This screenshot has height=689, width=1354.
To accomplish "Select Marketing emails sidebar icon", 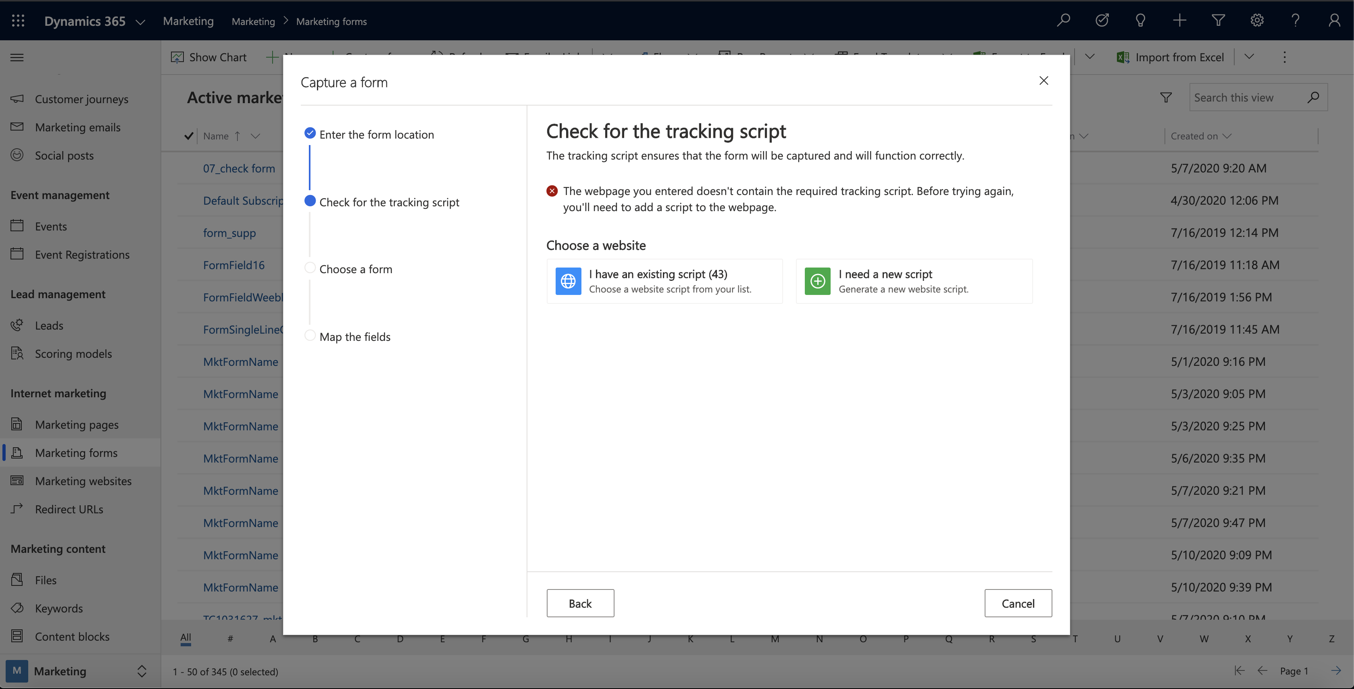I will 17,127.
